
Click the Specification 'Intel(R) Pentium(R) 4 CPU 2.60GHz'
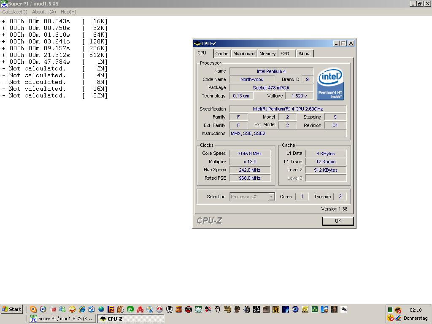pos(288,109)
